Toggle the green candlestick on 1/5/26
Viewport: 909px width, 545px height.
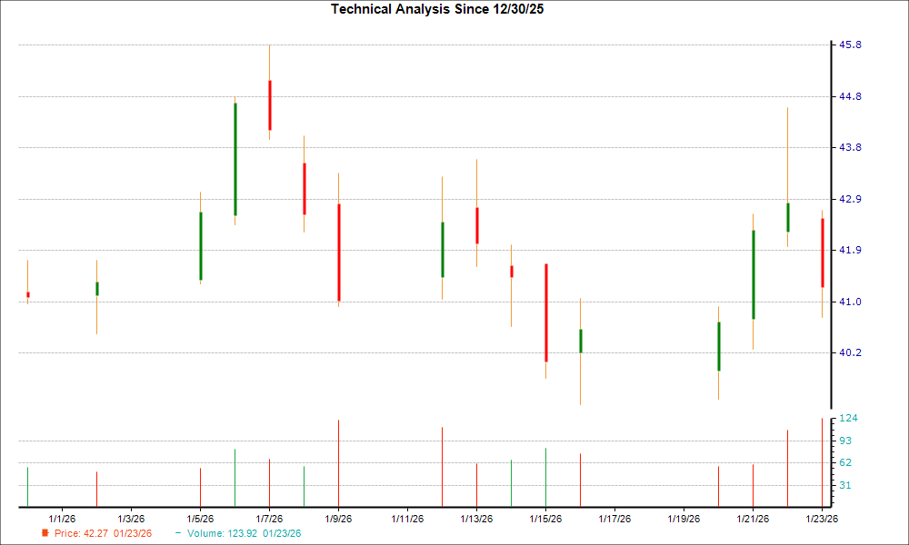200,245
